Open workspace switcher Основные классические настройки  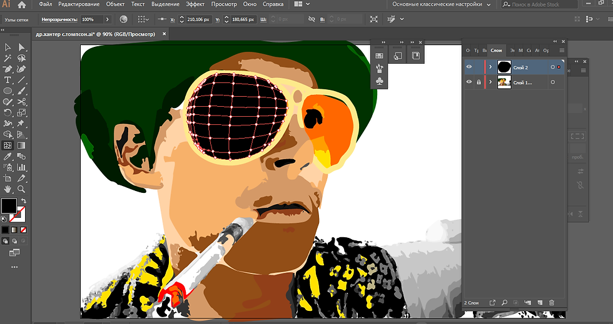click(x=442, y=4)
